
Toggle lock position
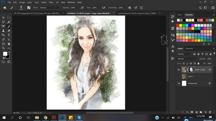[x=191, y=64]
